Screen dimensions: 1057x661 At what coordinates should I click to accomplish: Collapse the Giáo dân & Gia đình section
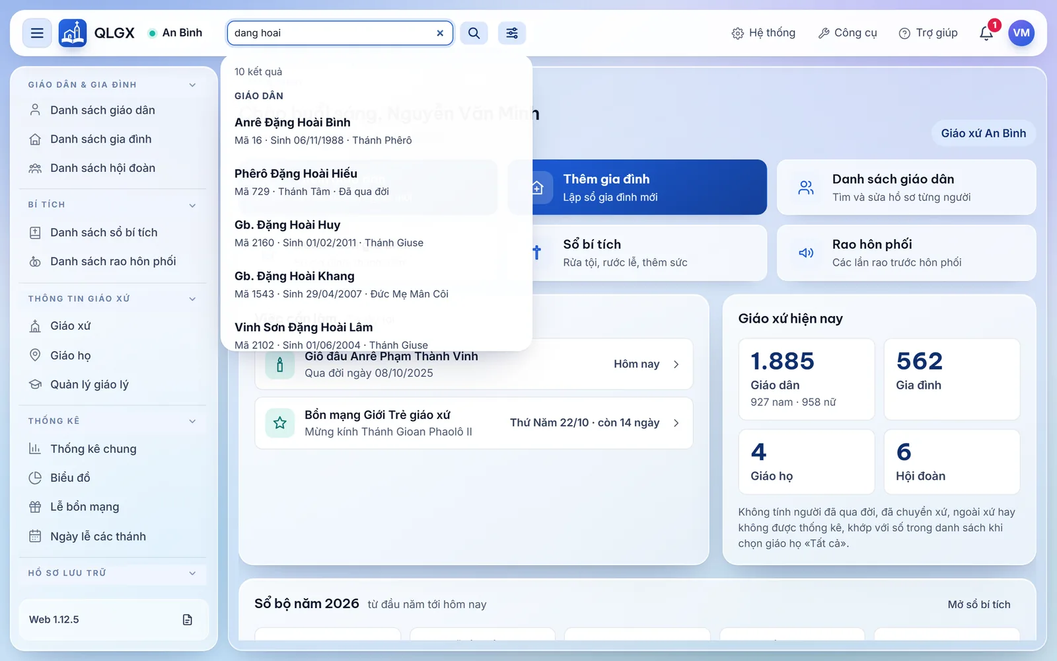[x=192, y=85]
